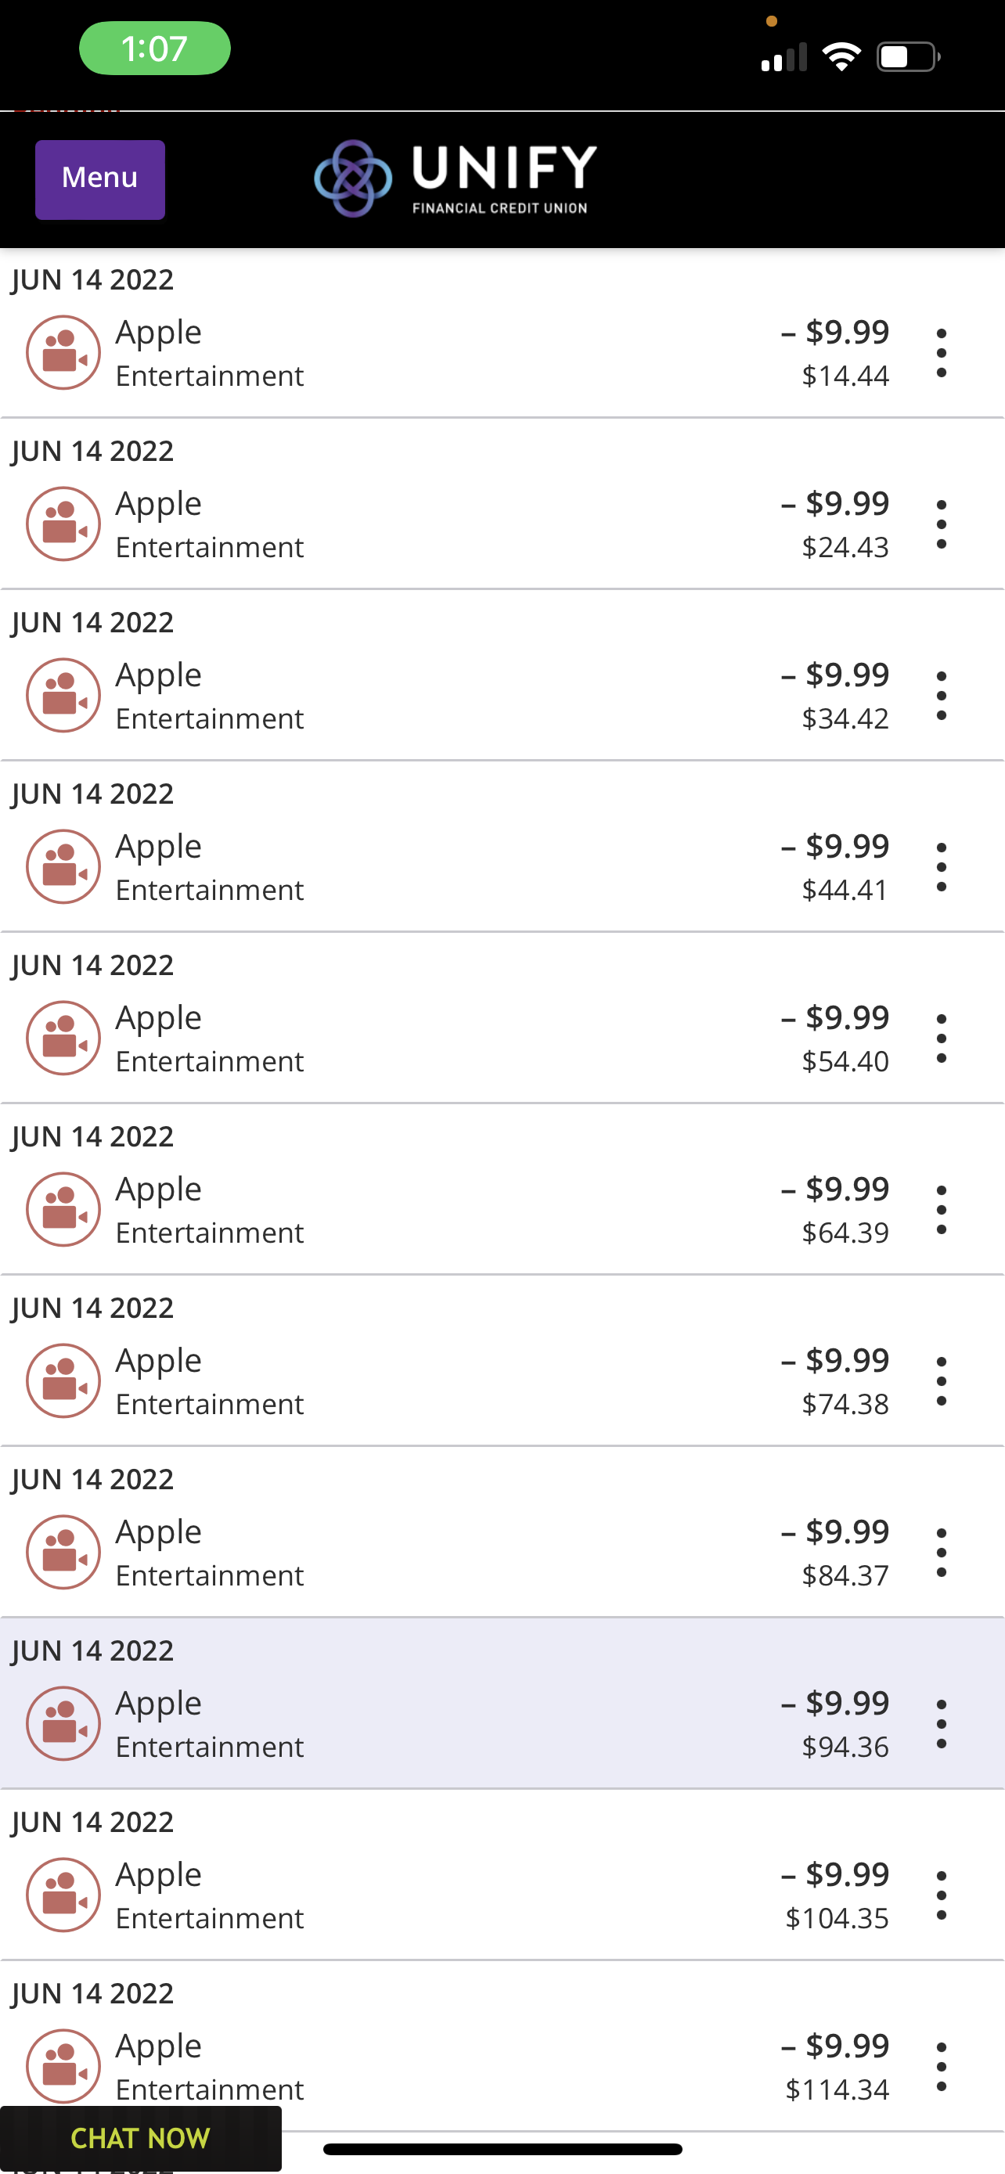The image size is (1005, 2174).
Task: Start a chat with CHAT NOW
Action: click(x=140, y=2138)
